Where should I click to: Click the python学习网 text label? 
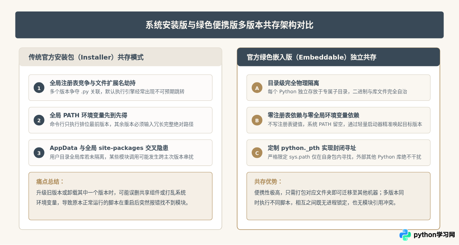coord(434,235)
